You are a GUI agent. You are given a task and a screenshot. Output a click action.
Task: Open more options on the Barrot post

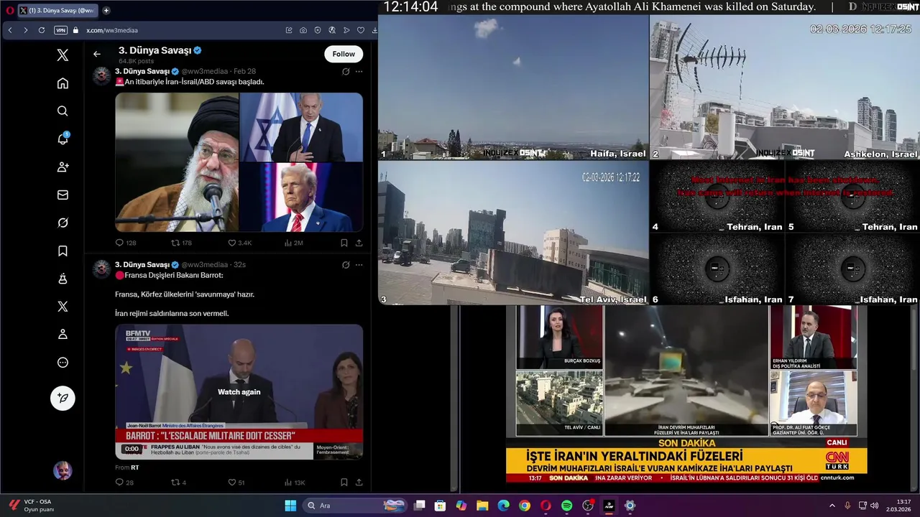coord(359,264)
